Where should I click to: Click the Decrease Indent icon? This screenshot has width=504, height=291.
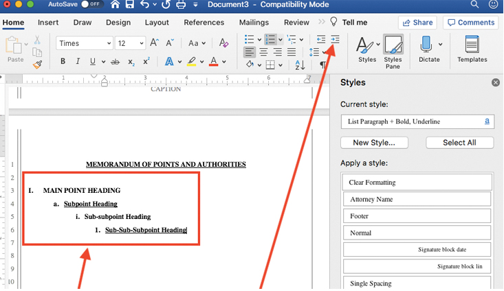point(321,40)
